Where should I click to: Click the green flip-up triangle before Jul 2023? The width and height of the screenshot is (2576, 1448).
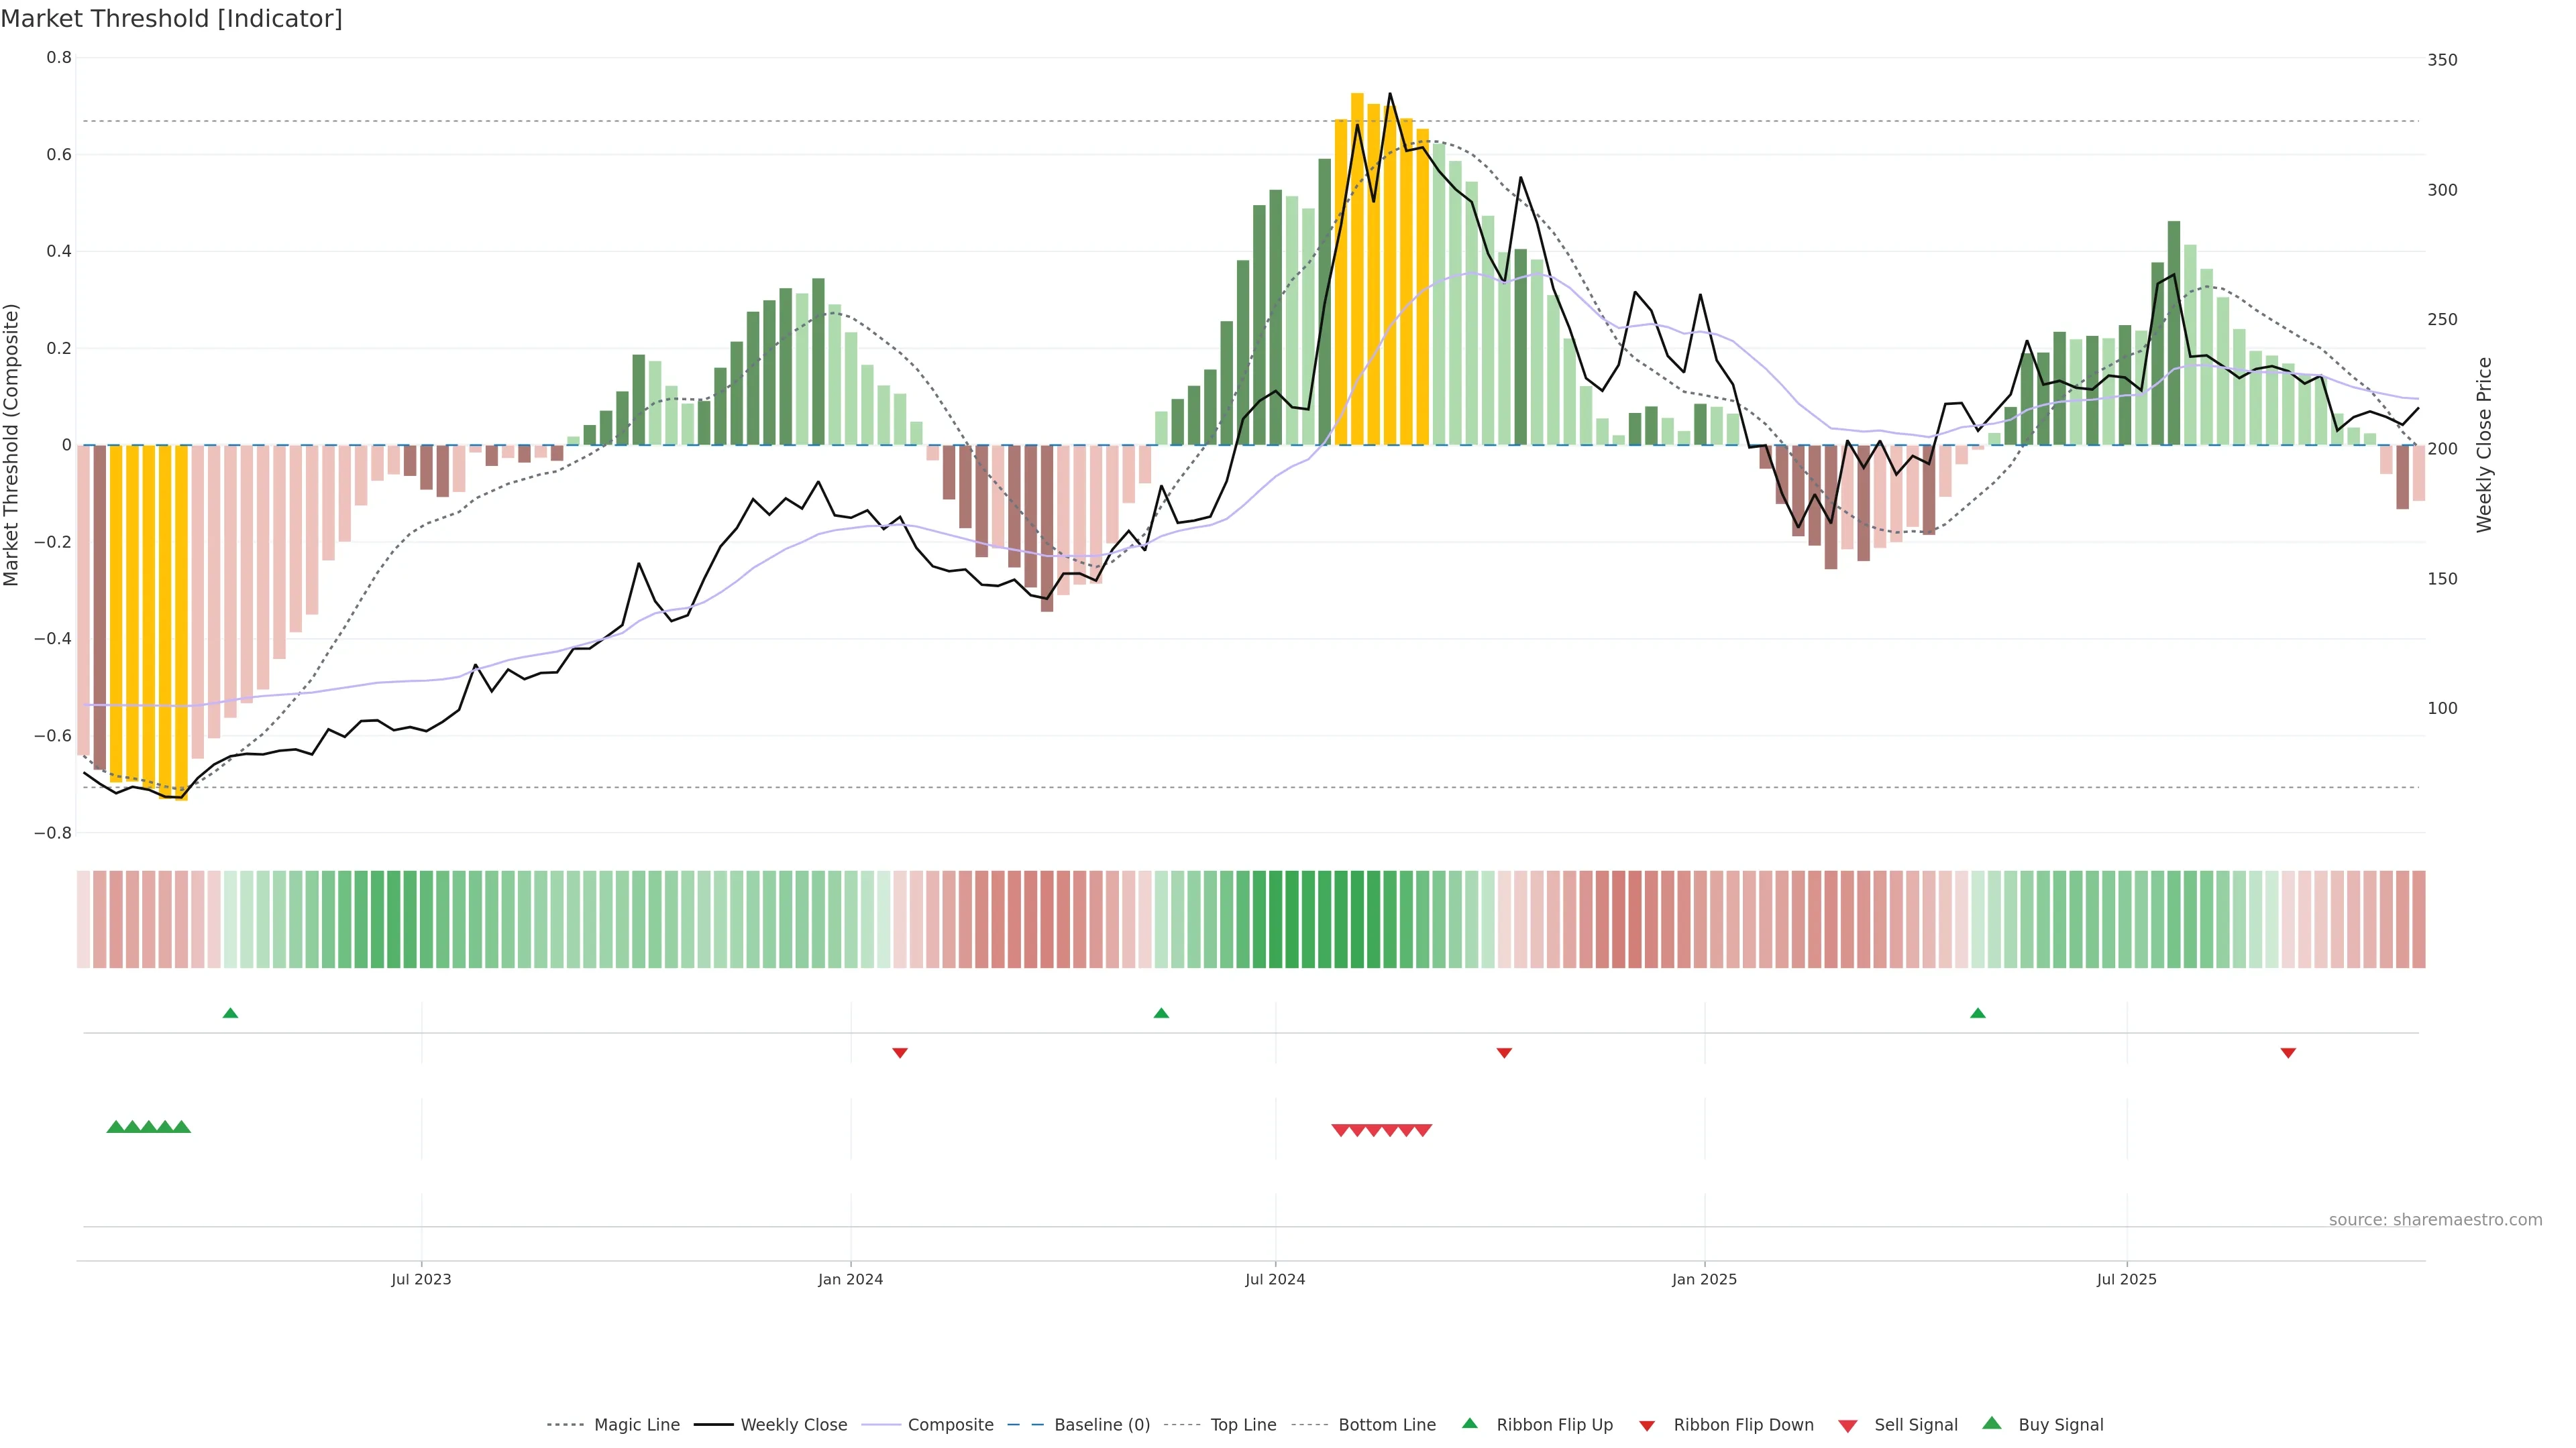coord(230,1014)
